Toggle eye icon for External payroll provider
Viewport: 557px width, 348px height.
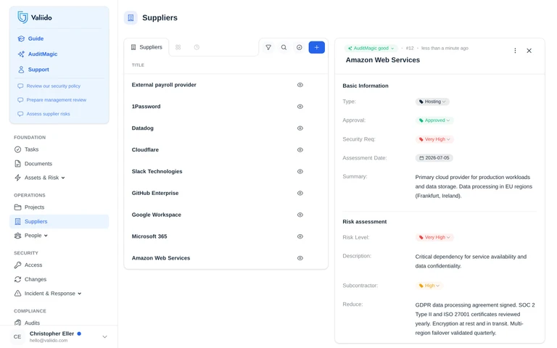[x=300, y=85]
